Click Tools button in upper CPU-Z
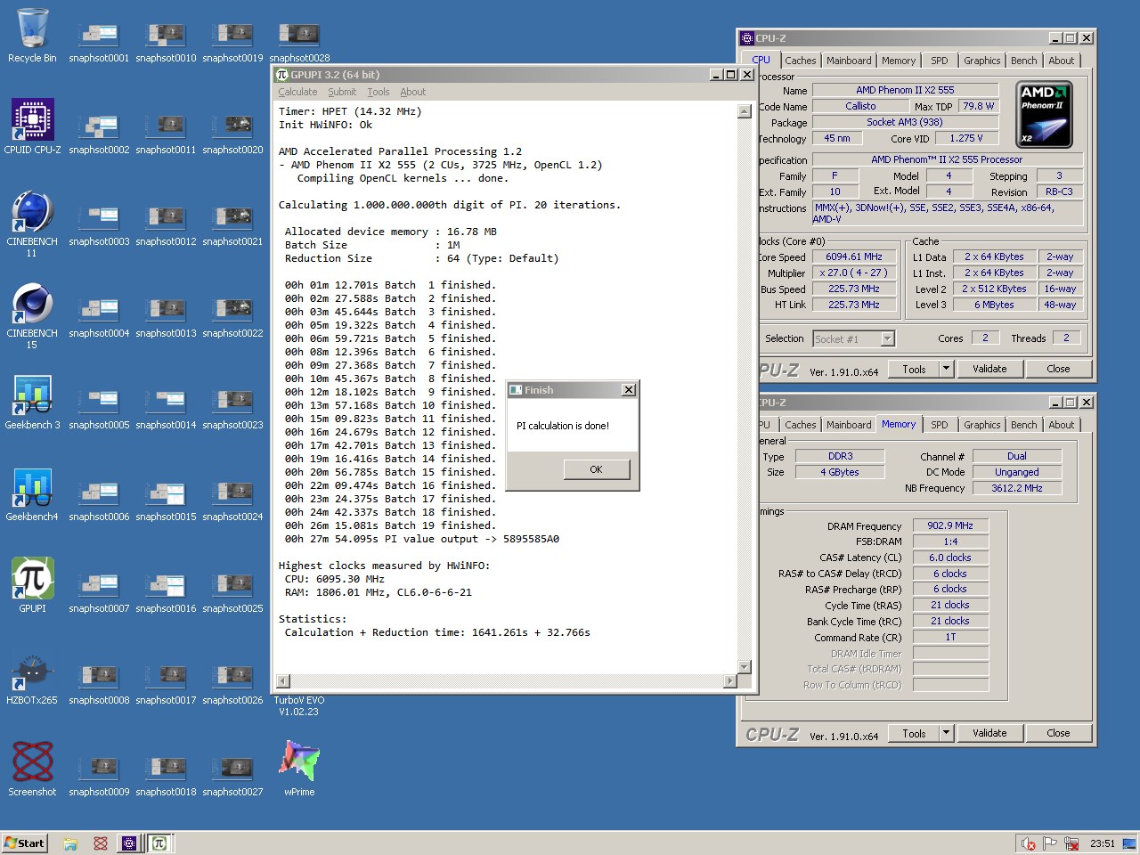Screen dimensions: 1140x855 tap(914, 369)
